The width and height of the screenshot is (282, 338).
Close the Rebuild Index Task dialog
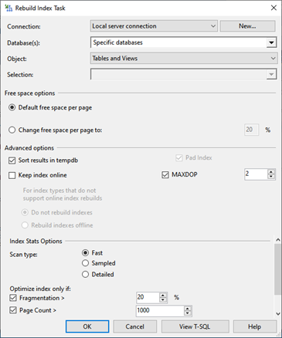tap(274, 8)
